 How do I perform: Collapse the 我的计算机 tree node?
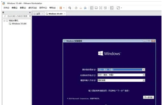click(x=4, y=21)
